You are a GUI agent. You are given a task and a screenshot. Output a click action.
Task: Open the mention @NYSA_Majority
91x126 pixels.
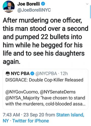pos(22,98)
